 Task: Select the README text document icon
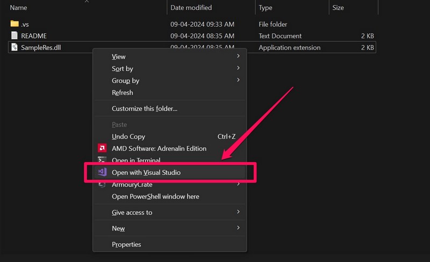pos(15,36)
